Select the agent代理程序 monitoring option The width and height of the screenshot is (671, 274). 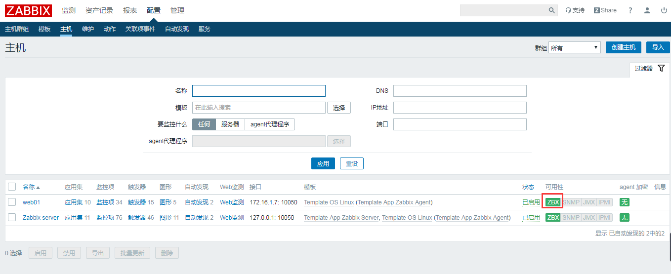pos(270,124)
